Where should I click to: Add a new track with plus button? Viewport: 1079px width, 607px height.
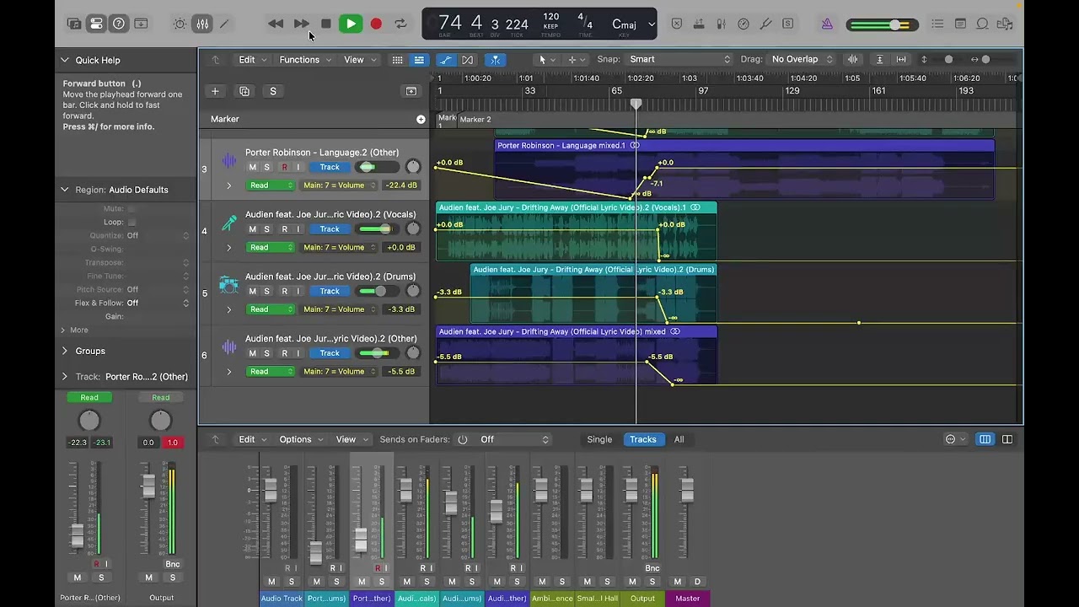pos(215,91)
